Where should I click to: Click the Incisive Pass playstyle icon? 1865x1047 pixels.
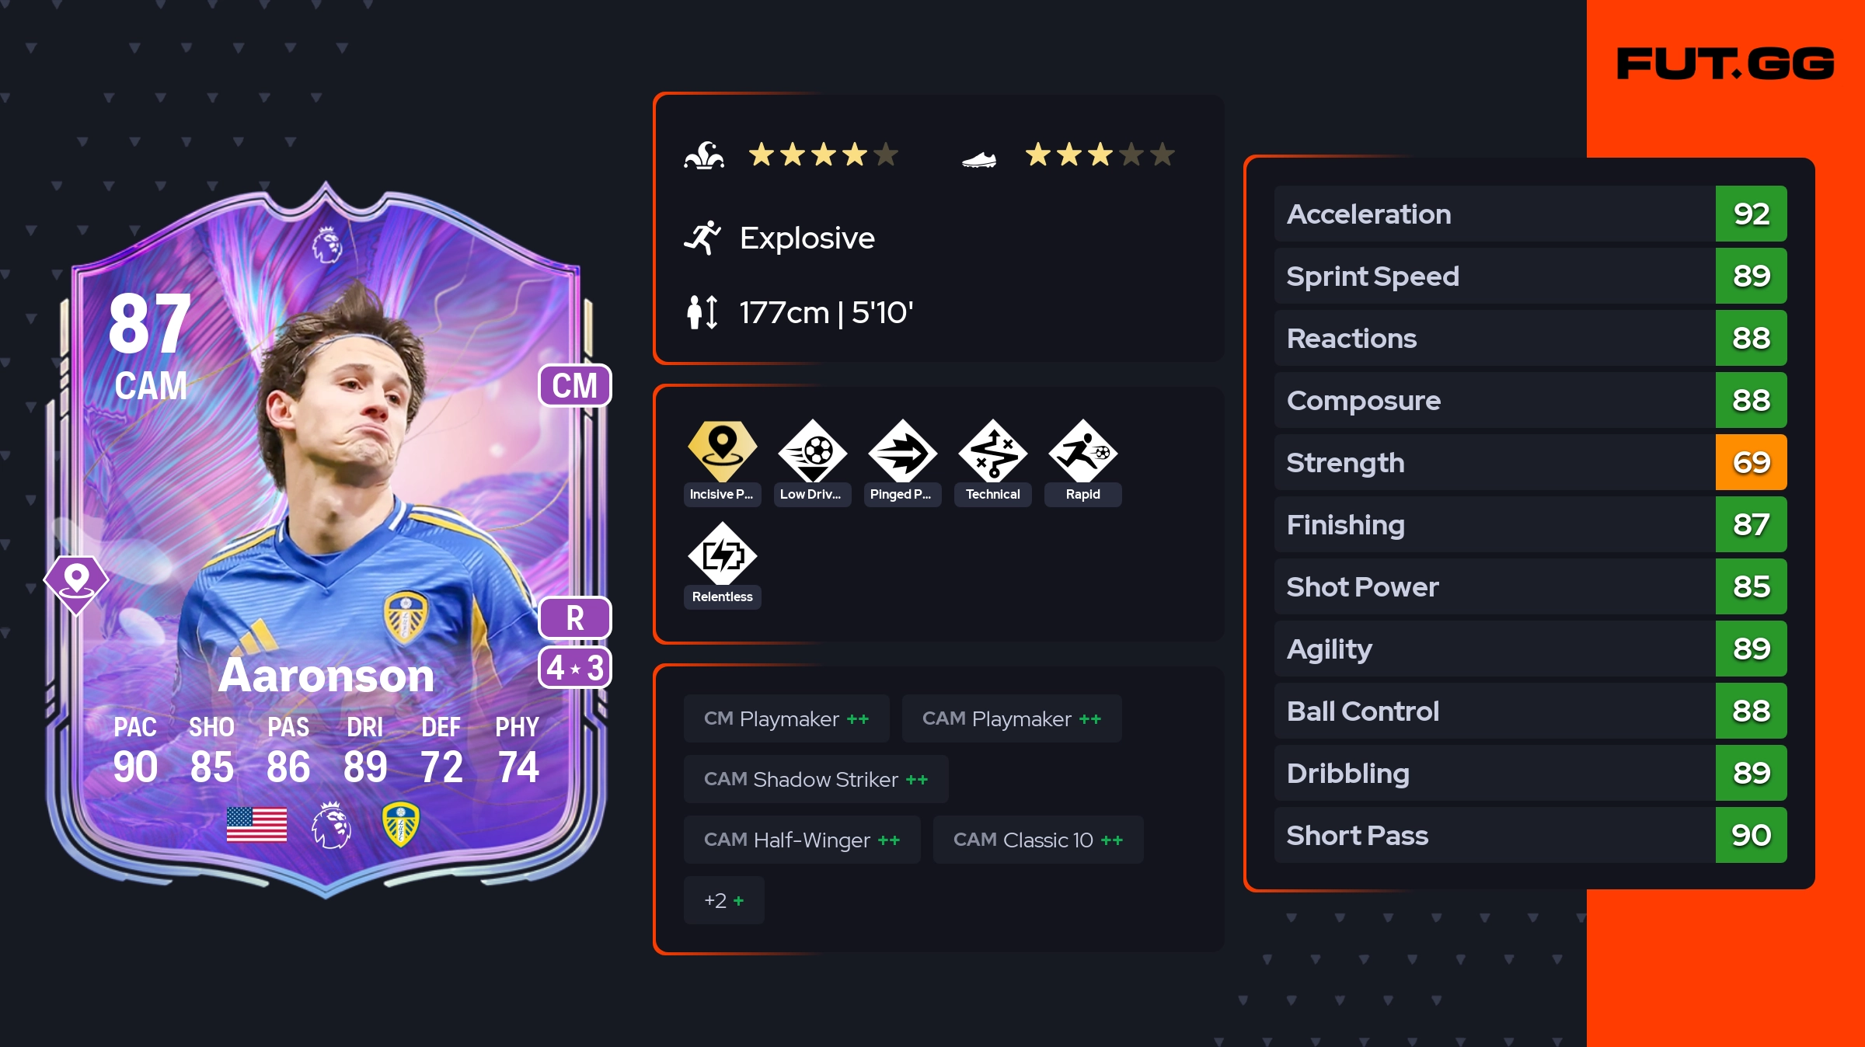[x=723, y=451]
